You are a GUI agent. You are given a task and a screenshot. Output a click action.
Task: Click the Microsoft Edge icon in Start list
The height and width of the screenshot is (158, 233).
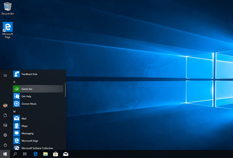pos(16,141)
